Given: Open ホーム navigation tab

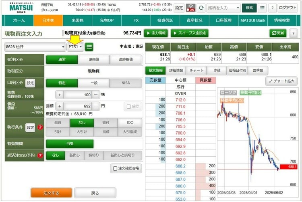Looking at the screenshot, I should tap(19, 20).
